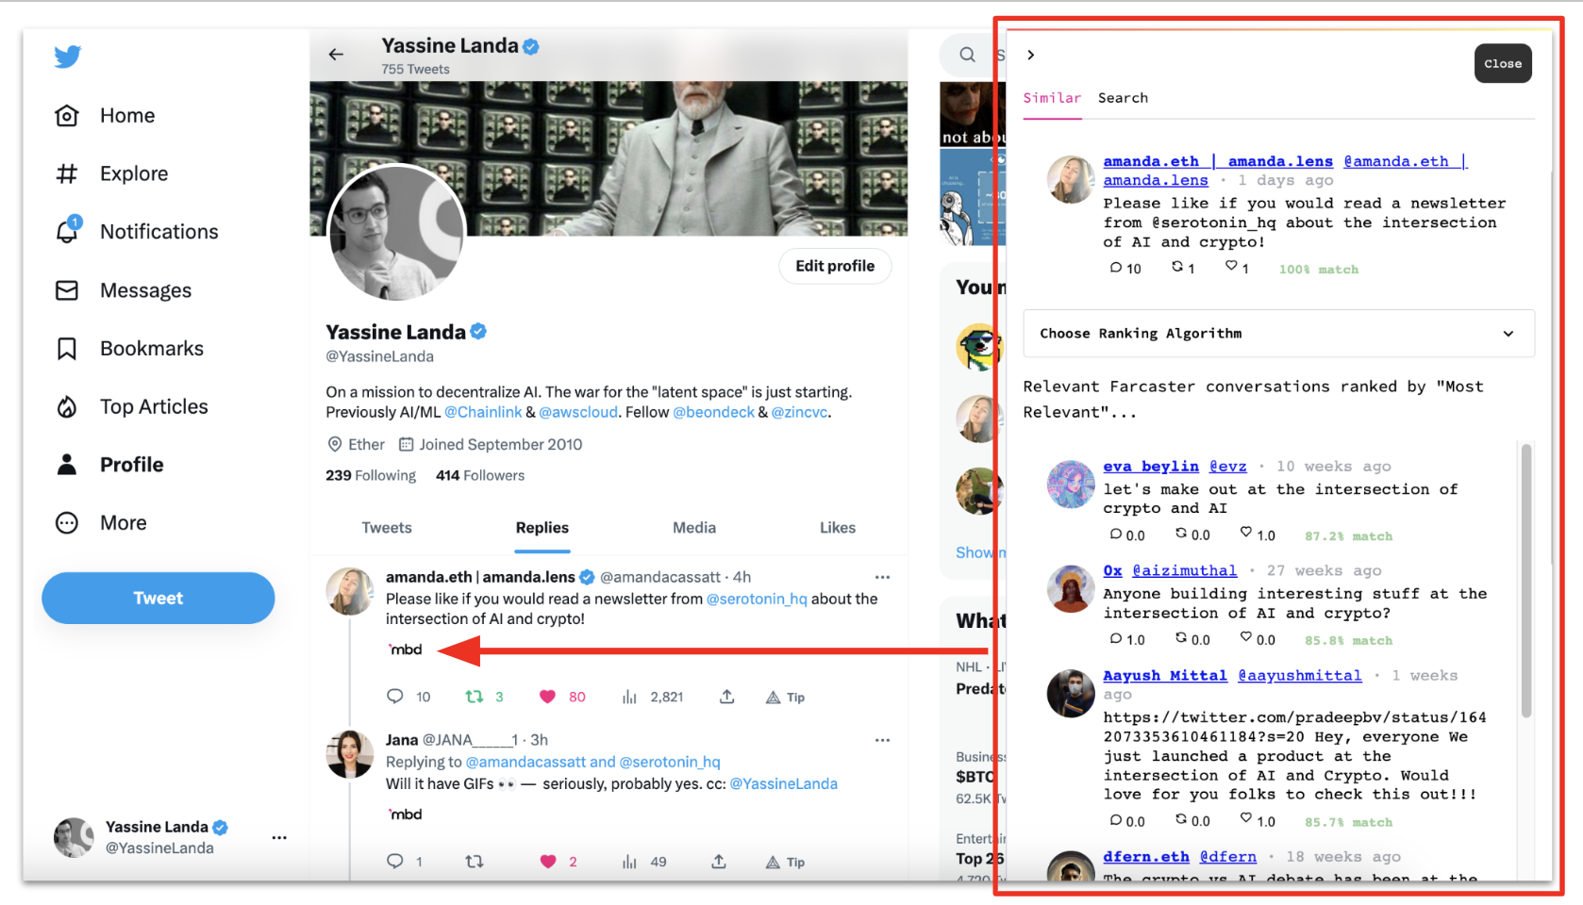
Task: Switch to the Search tab in the panel
Action: [x=1123, y=98]
